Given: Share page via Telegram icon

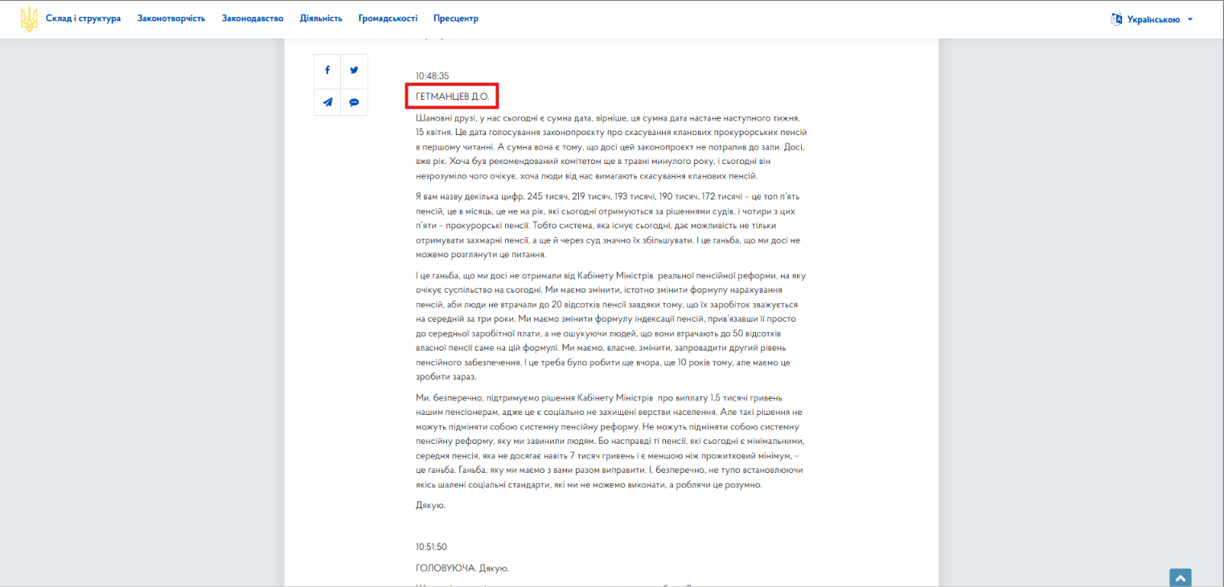Looking at the screenshot, I should pyautogui.click(x=327, y=102).
